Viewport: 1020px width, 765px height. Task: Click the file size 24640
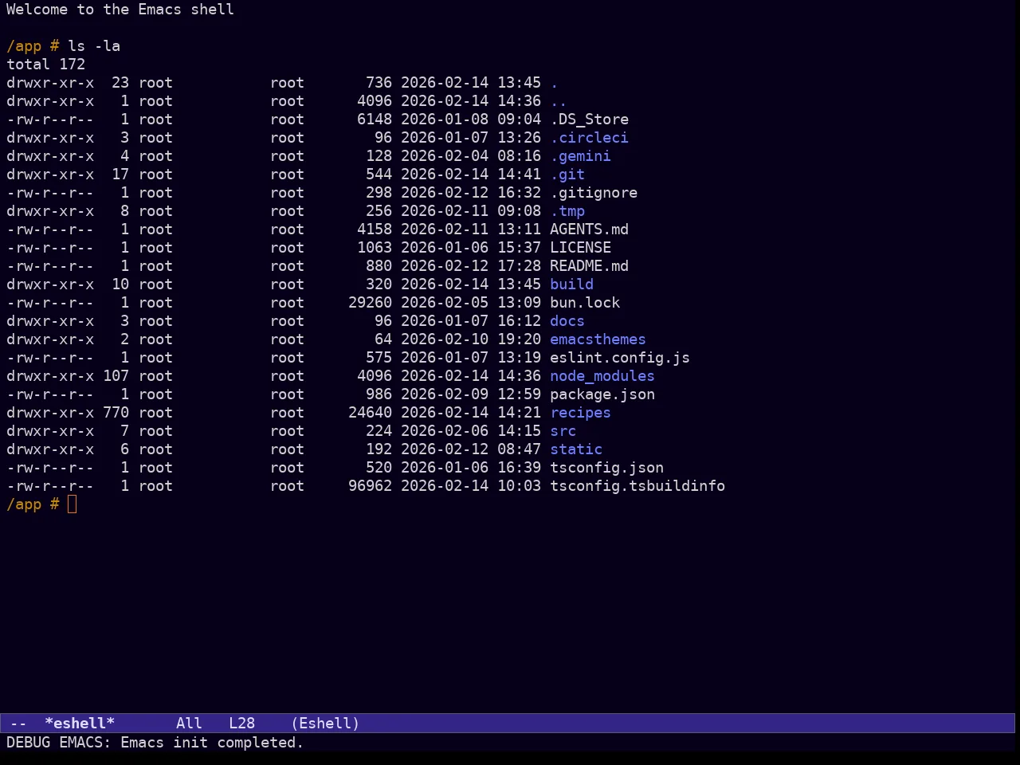tap(370, 413)
